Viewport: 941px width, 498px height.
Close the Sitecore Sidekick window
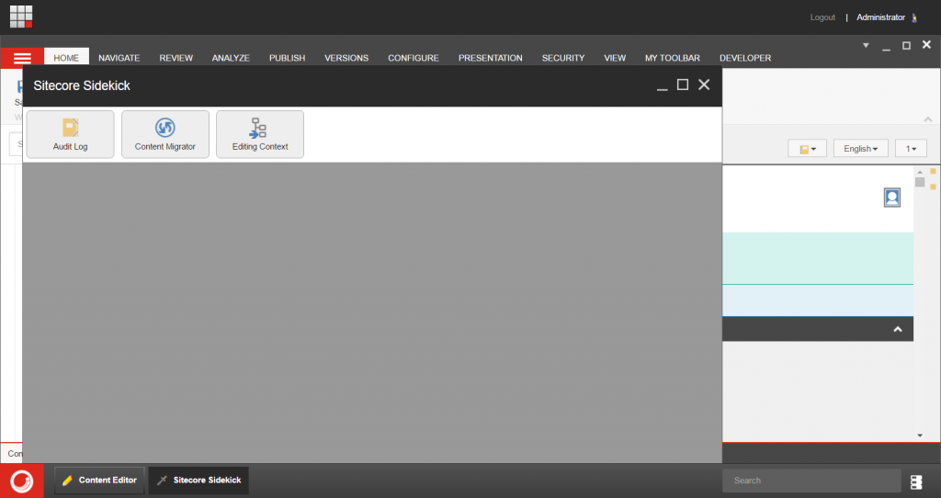tap(704, 85)
